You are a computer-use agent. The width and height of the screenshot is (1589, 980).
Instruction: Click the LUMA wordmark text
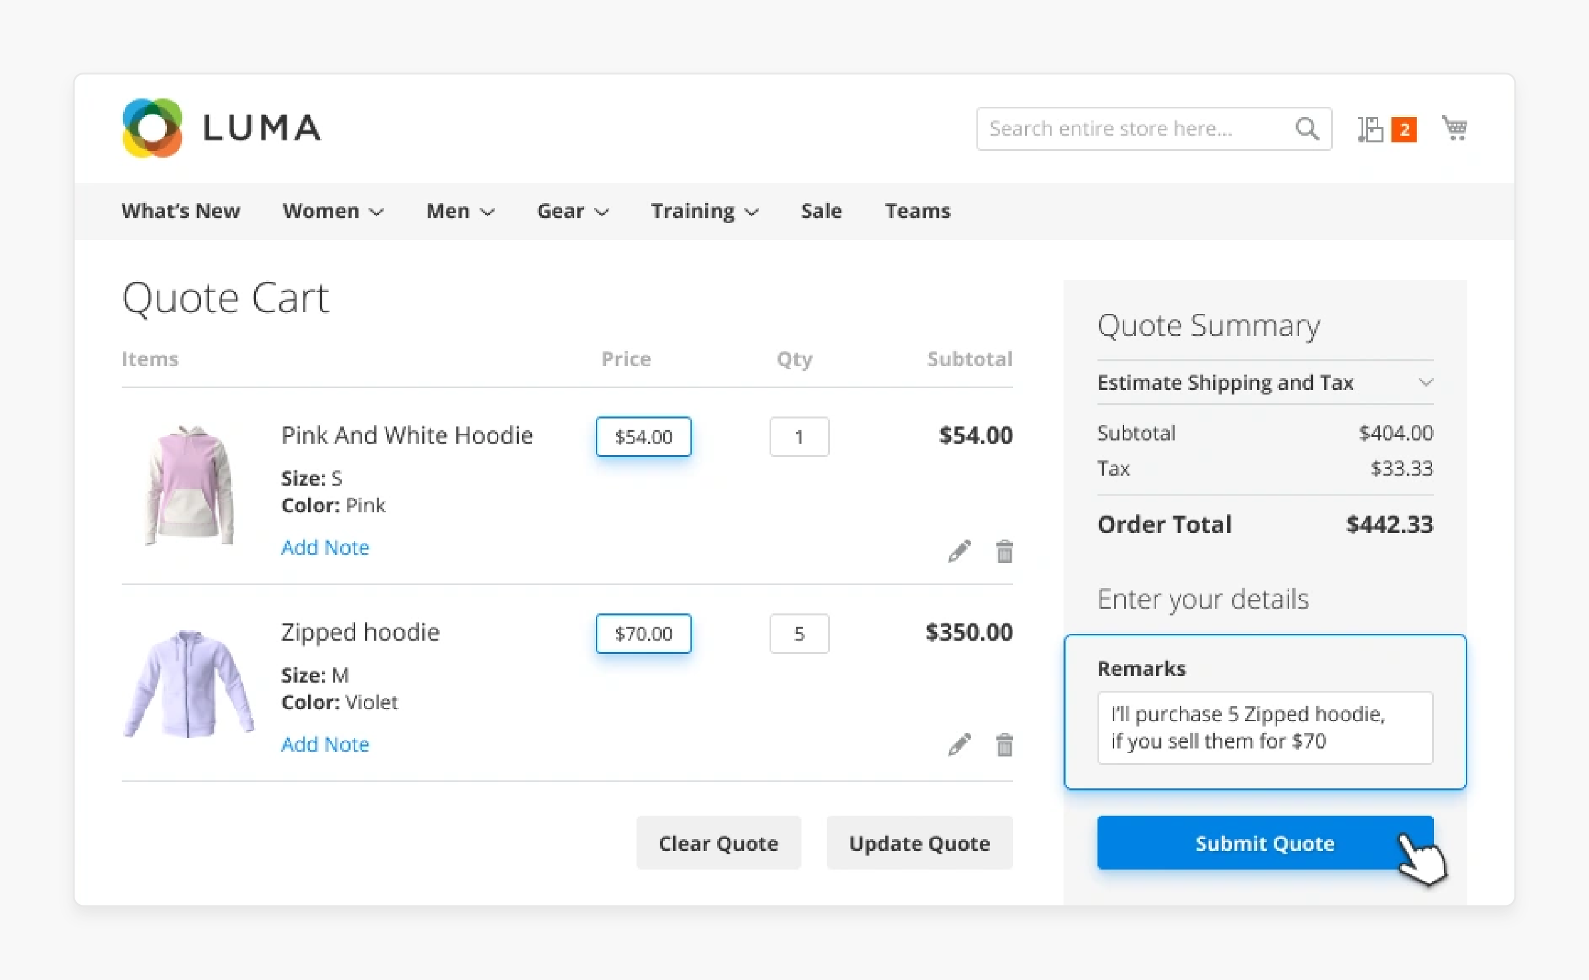click(x=262, y=128)
